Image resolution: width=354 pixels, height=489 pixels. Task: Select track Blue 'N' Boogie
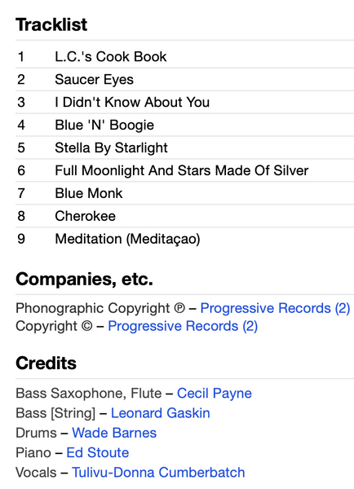[x=104, y=125]
